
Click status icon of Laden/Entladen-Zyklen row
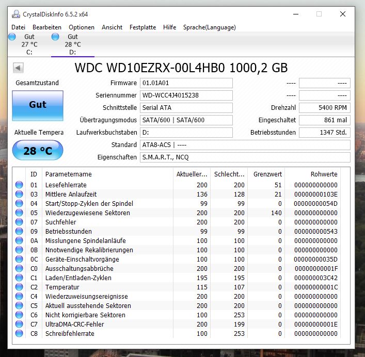(19, 278)
